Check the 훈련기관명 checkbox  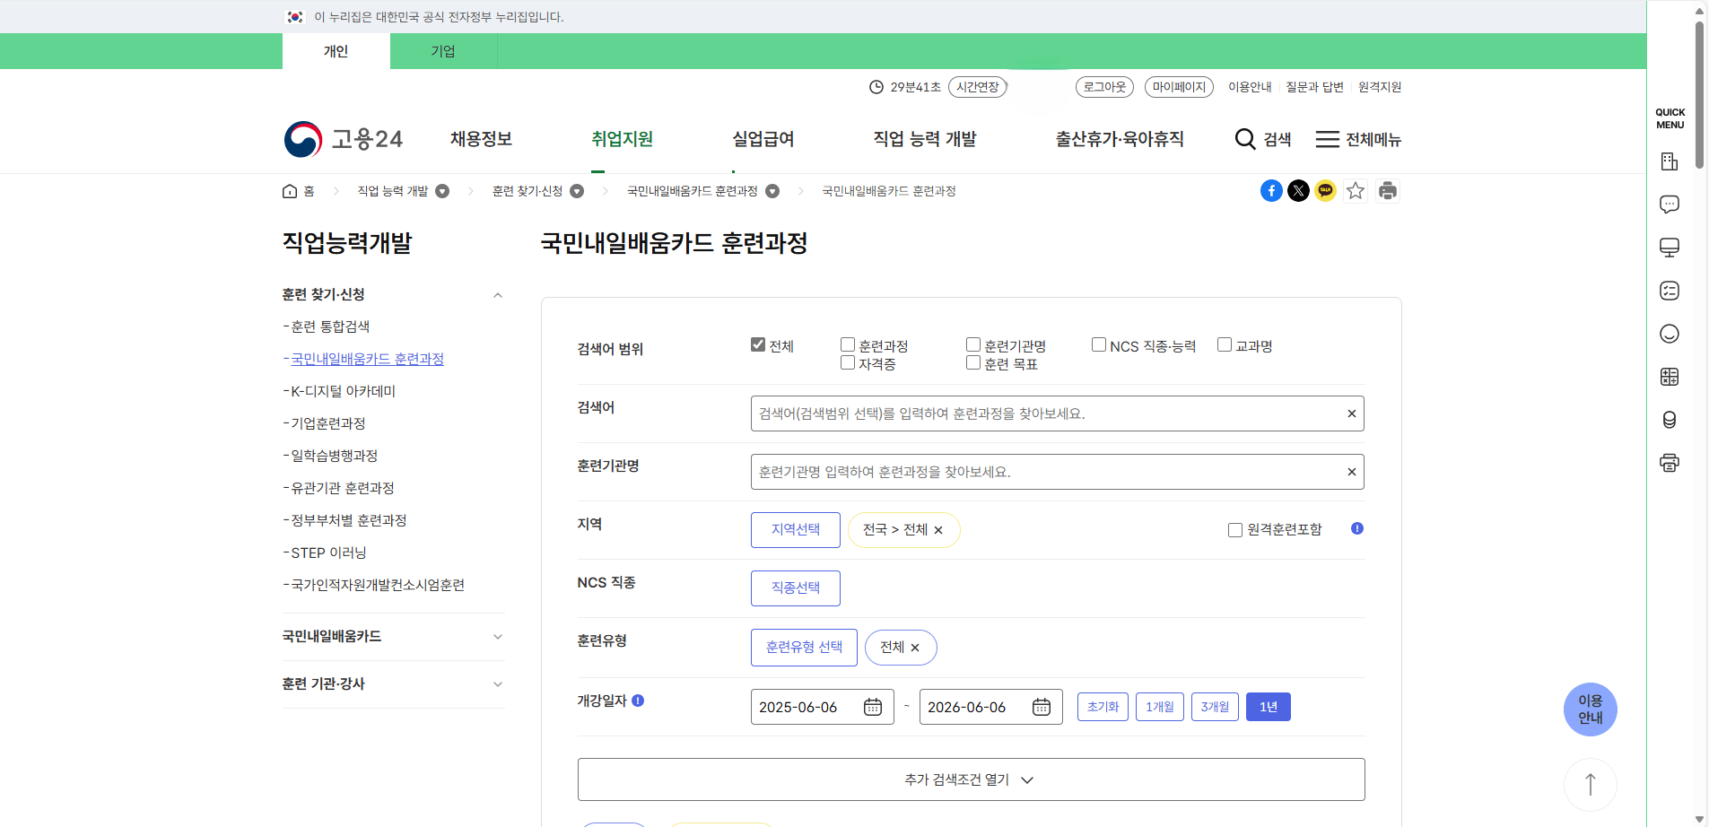tap(972, 344)
